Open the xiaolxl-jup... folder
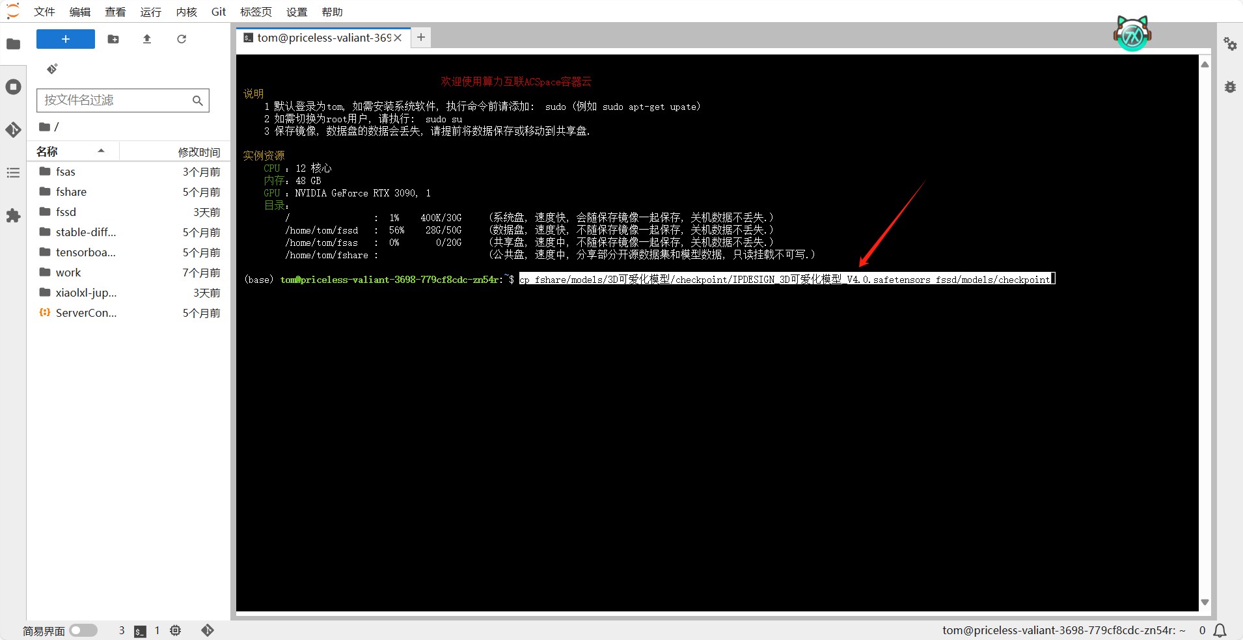Image resolution: width=1243 pixels, height=640 pixels. 129,293
